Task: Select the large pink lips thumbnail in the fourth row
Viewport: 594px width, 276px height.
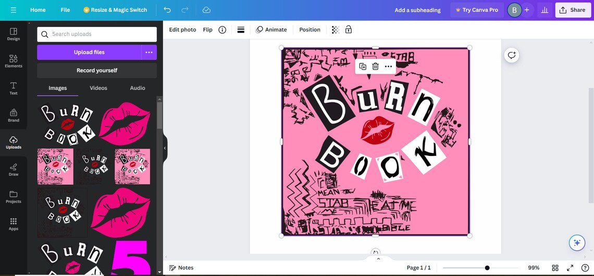Action: point(120,213)
